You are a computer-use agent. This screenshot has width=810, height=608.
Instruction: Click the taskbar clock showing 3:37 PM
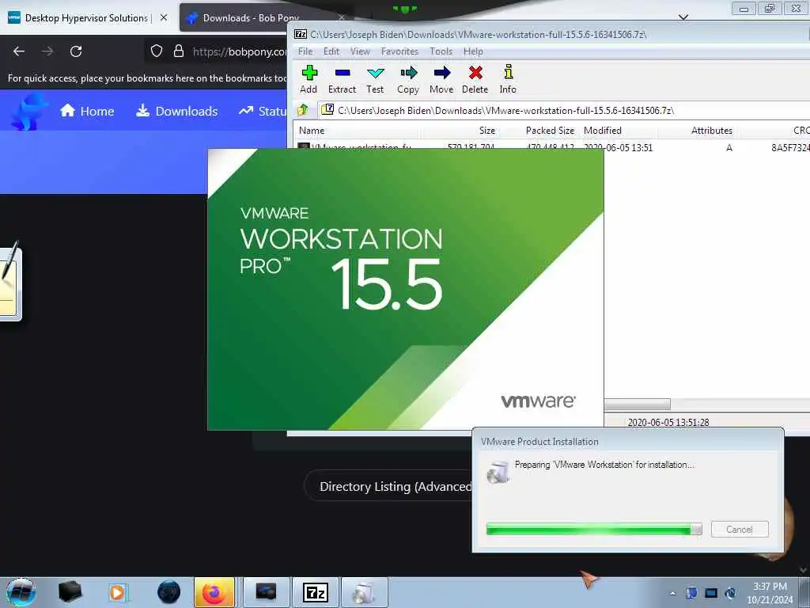(x=770, y=593)
